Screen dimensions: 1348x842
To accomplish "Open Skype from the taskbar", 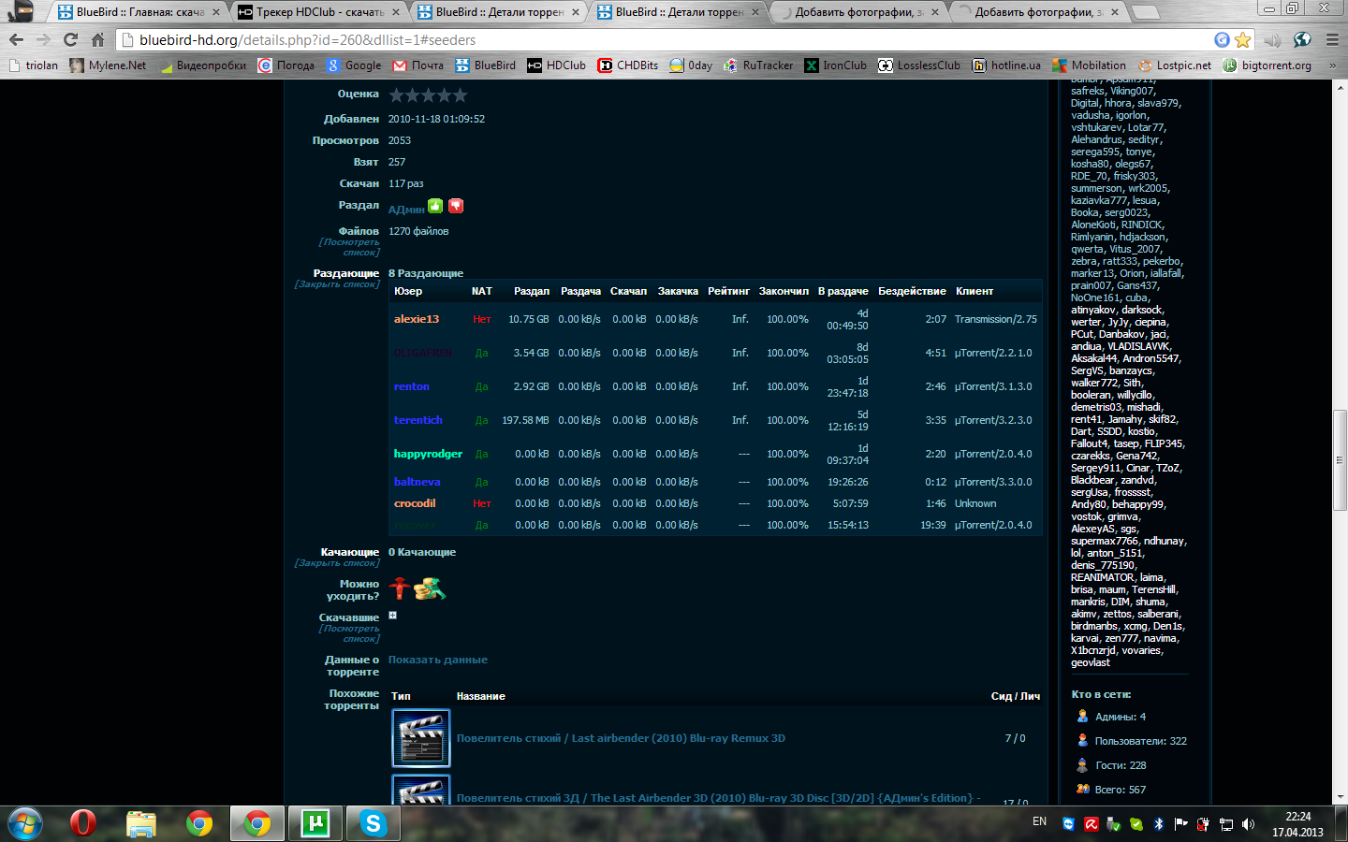I will [374, 823].
